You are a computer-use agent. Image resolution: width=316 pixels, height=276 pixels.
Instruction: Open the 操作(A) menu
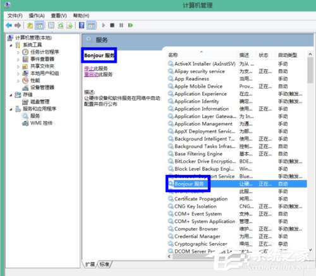point(37,16)
